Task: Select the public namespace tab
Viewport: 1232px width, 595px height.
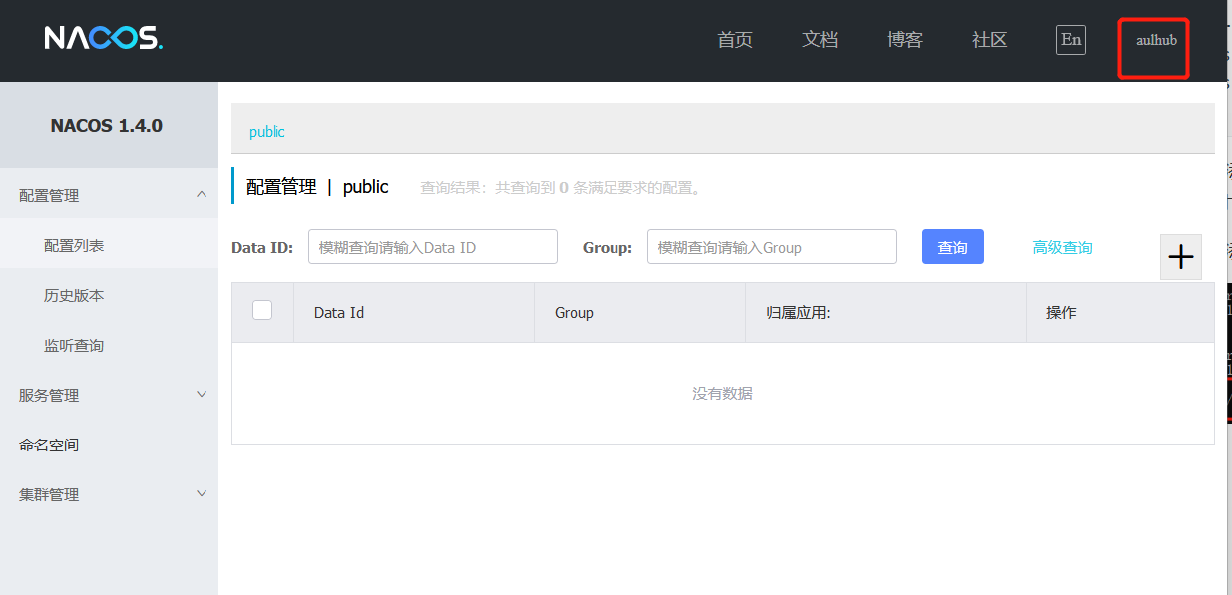Action: tap(267, 132)
